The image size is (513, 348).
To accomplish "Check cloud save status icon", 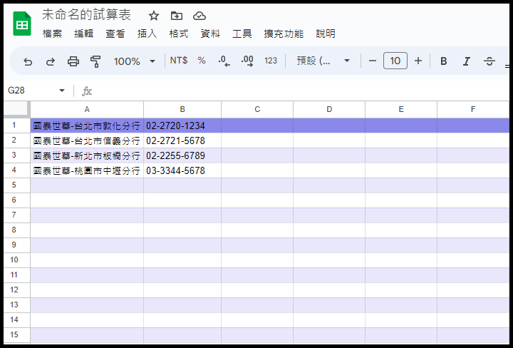I will [199, 16].
